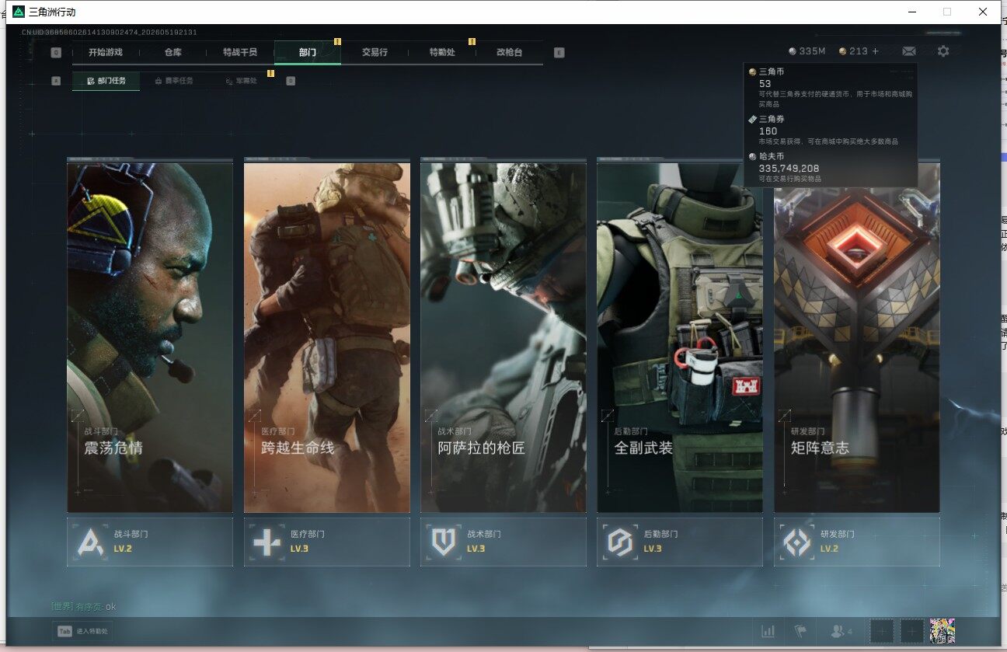Open the flag icon in bottom bar
1007x652 pixels.
[x=800, y=631]
